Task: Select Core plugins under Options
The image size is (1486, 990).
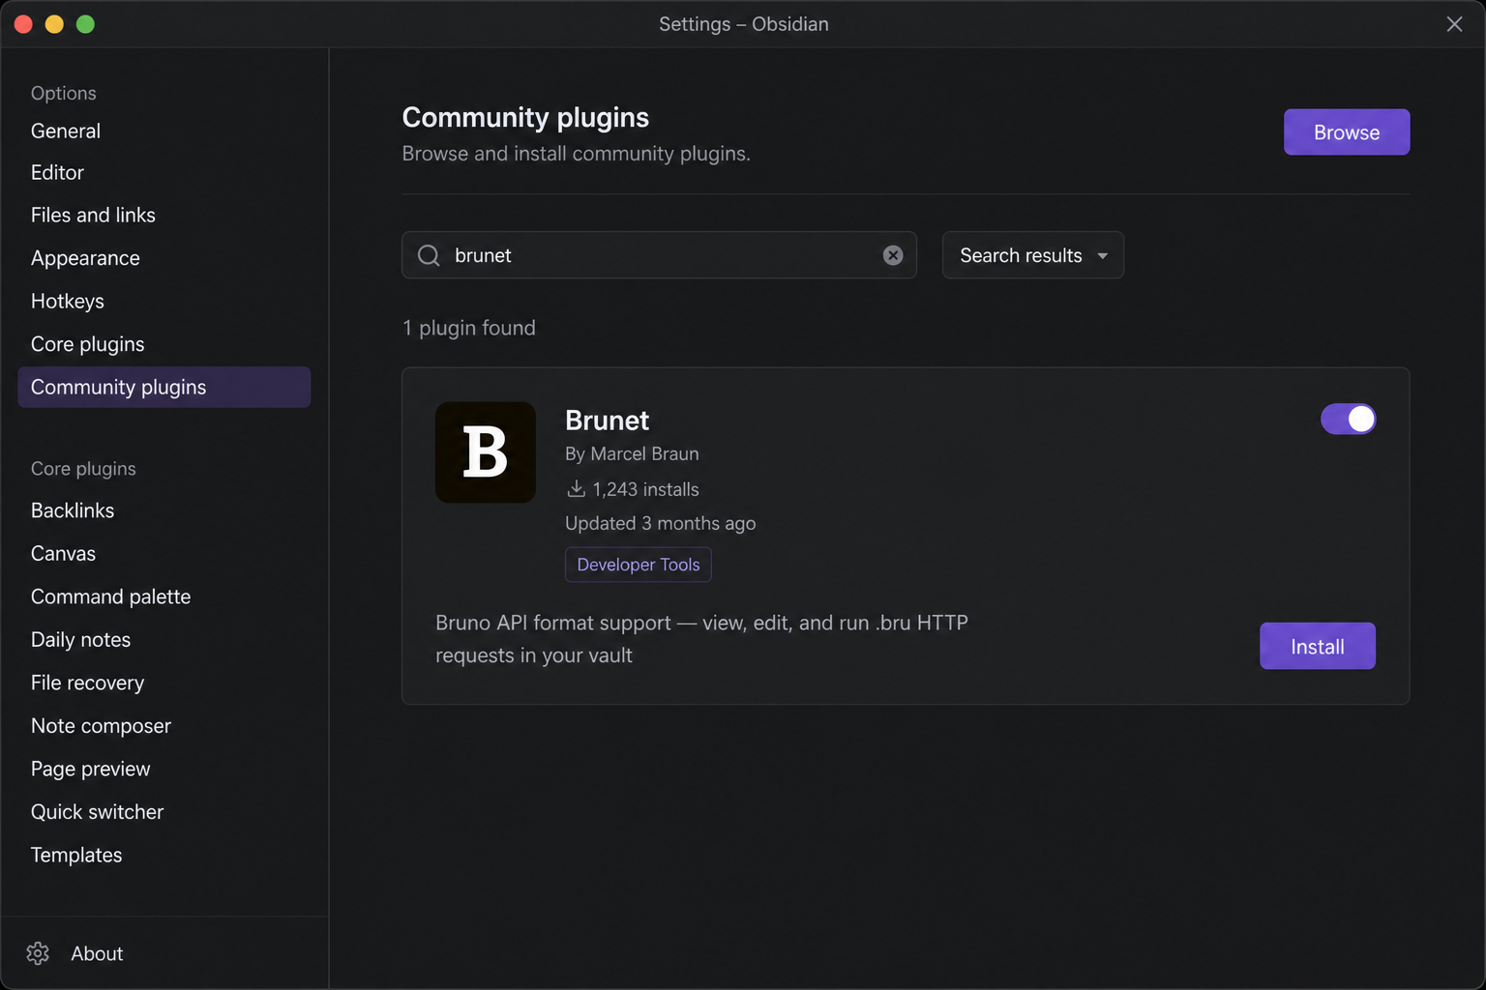Action: tap(87, 344)
